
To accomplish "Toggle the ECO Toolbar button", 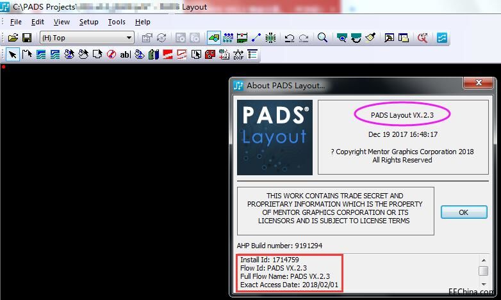I will 256,38.
